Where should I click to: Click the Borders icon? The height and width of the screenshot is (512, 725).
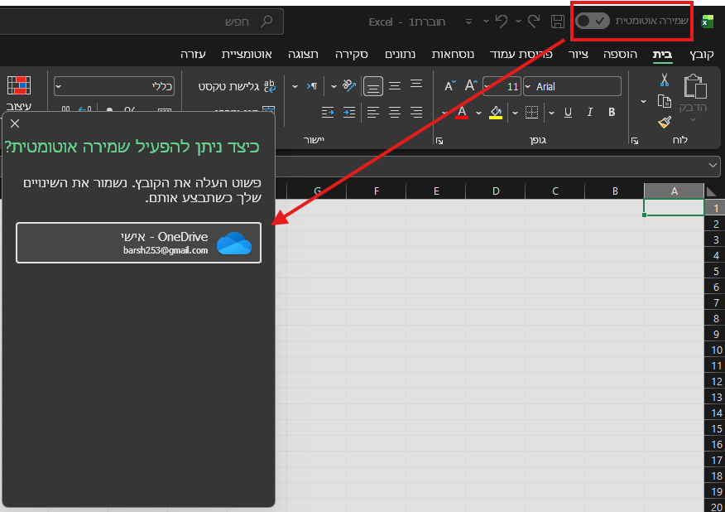531,112
